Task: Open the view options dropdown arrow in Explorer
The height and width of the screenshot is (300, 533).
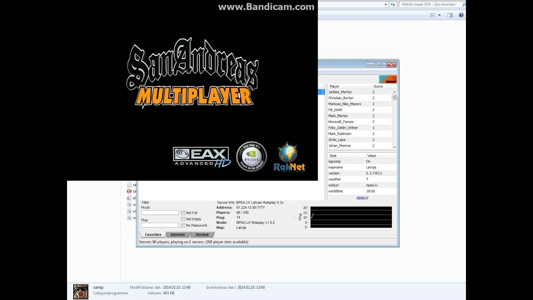Action: 439,15
